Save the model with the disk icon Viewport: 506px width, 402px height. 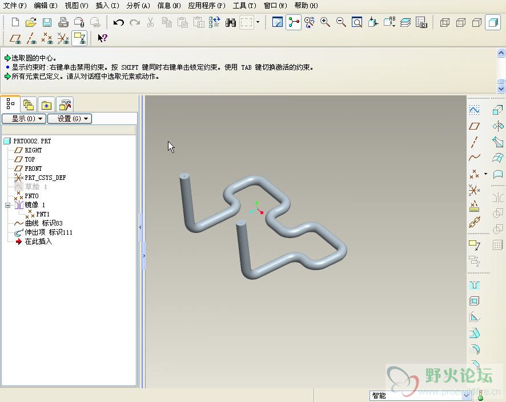(x=47, y=22)
